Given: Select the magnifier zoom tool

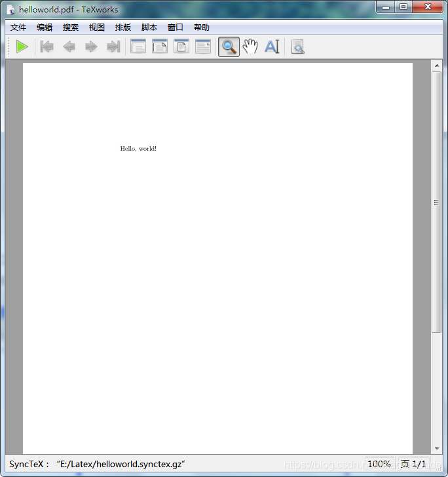Looking at the screenshot, I should [229, 47].
